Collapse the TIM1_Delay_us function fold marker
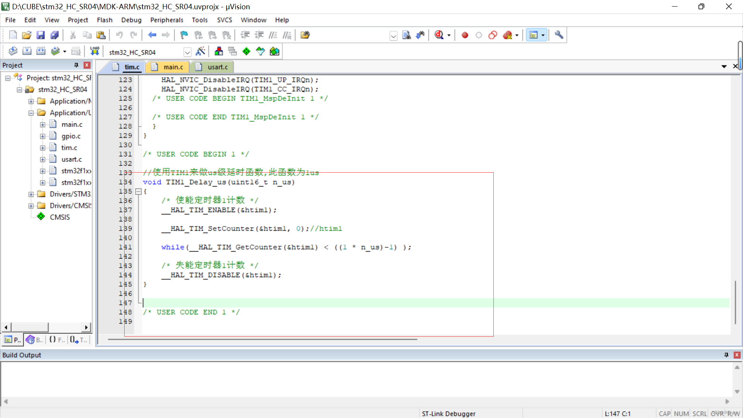 pos(138,191)
